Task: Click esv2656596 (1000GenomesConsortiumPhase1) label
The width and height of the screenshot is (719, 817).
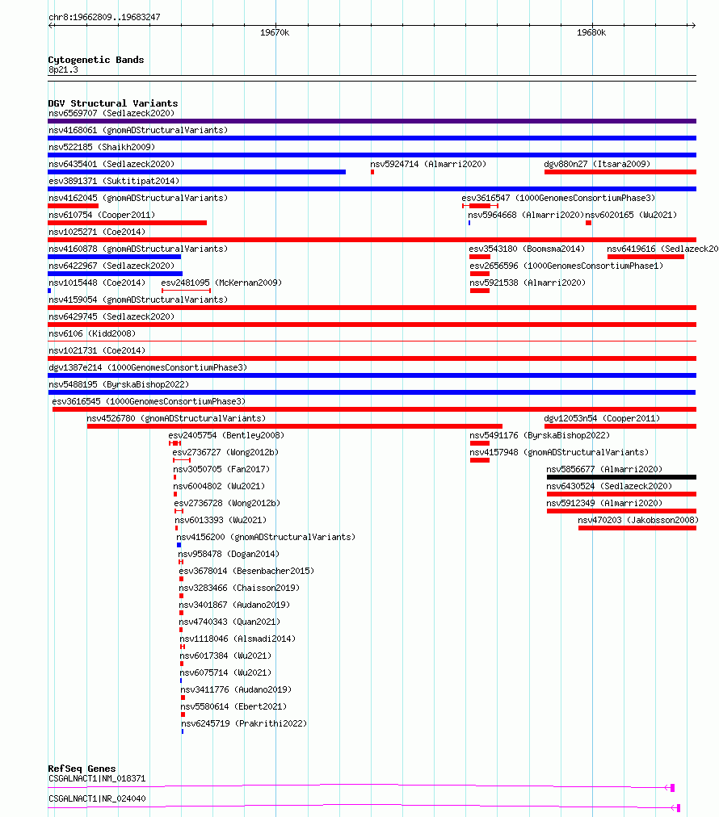Action: click(566, 266)
